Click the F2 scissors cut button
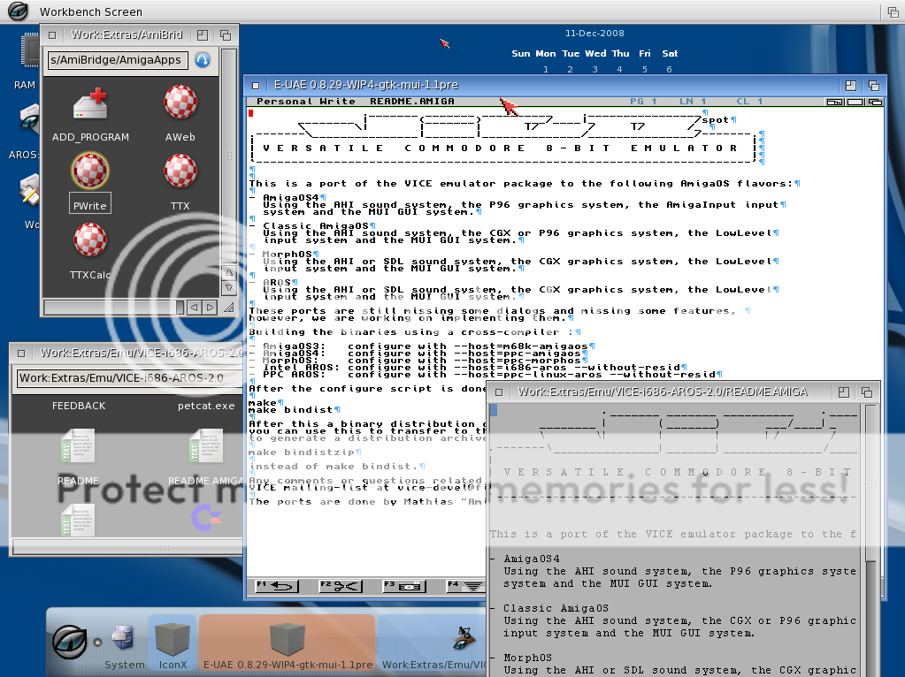This screenshot has width=905, height=677. click(x=341, y=586)
